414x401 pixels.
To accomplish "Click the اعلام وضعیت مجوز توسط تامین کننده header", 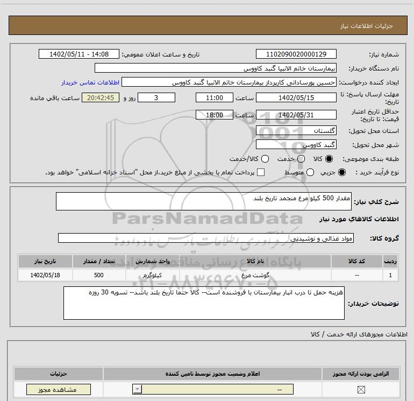I will (x=212, y=374).
